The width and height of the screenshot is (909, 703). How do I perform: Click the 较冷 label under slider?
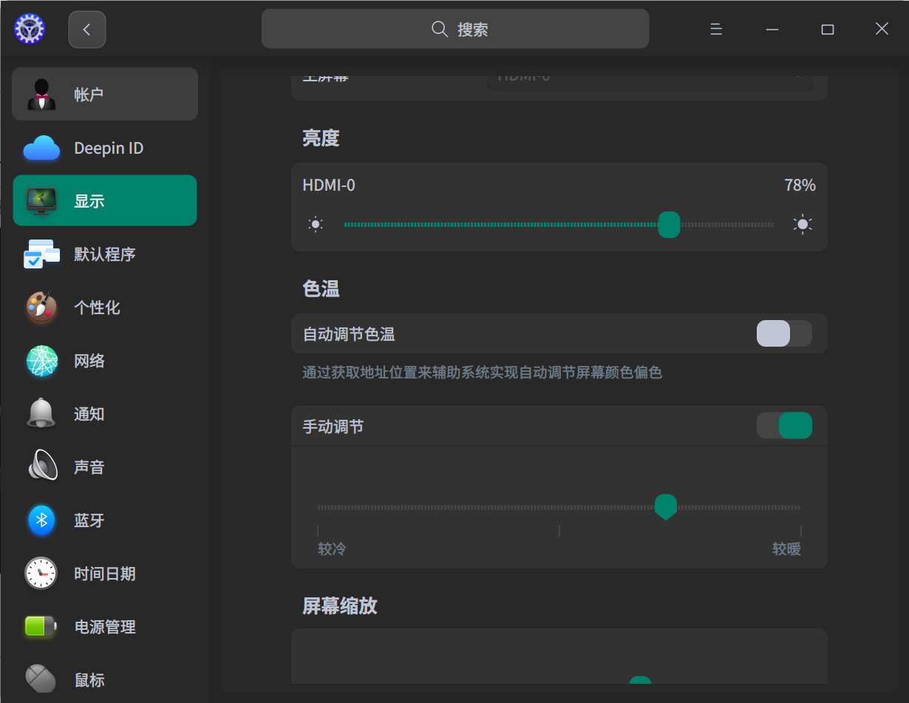tap(332, 549)
